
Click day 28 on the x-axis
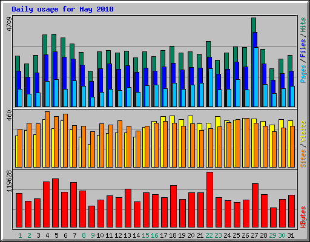(263, 235)
